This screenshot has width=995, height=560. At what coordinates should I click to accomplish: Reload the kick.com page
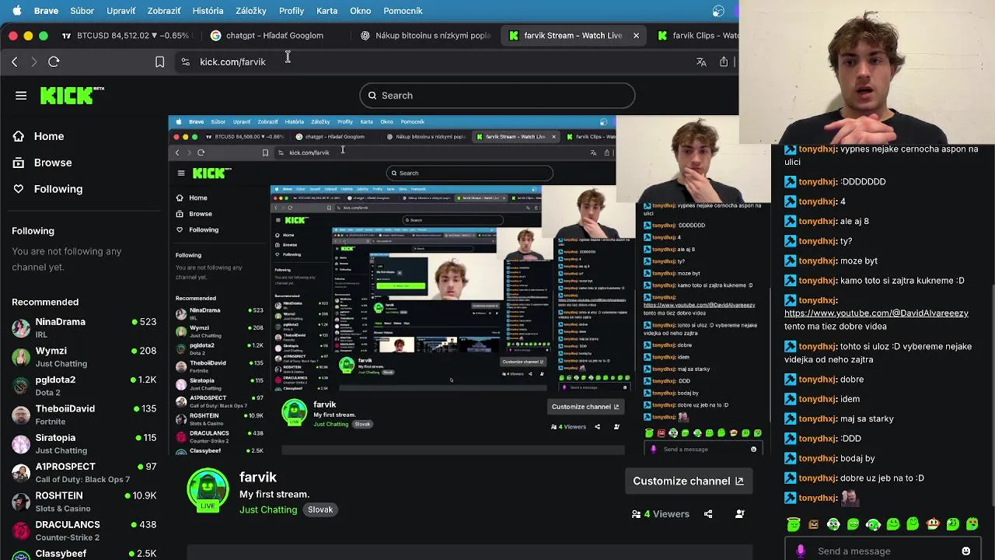[54, 61]
